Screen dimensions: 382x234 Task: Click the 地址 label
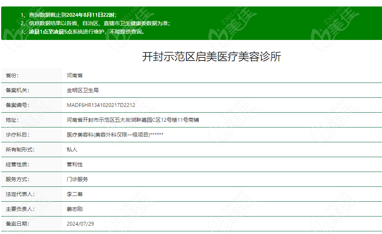tap(12, 120)
